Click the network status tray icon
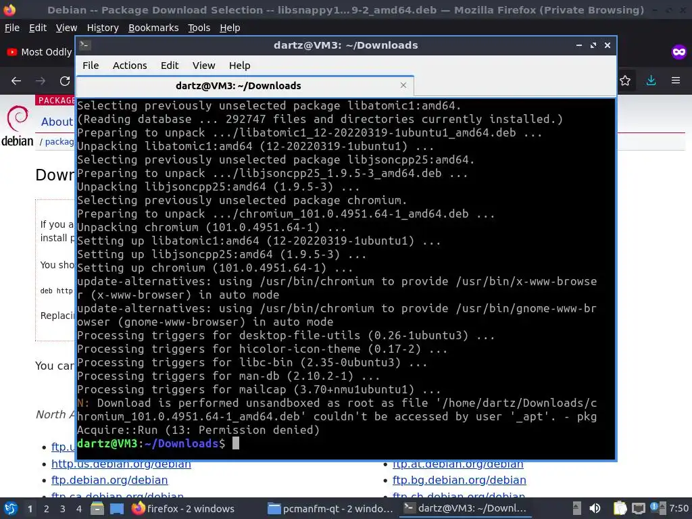The height and width of the screenshot is (519, 692). pos(638,508)
